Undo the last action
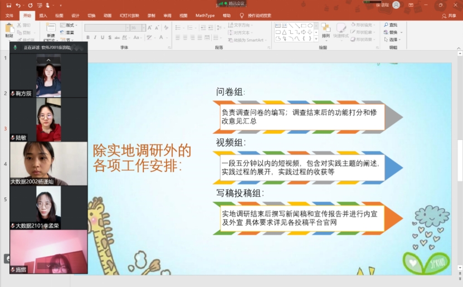 coord(18,6)
